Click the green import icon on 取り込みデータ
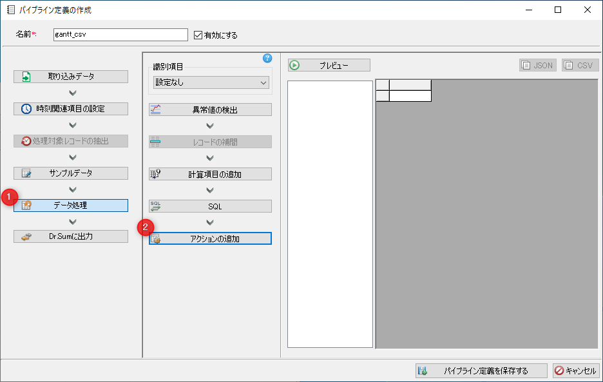The height and width of the screenshot is (382, 603). click(x=26, y=77)
